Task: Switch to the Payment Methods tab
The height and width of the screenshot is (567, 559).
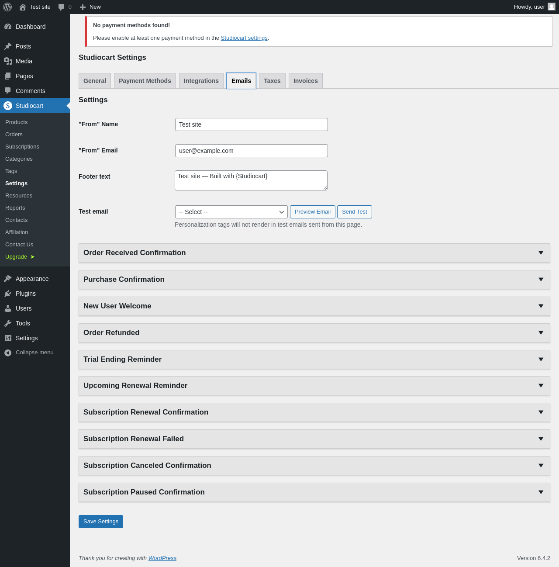Action: pos(145,81)
